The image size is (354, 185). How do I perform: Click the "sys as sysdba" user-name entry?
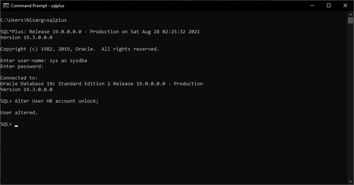pyautogui.click(x=68, y=61)
